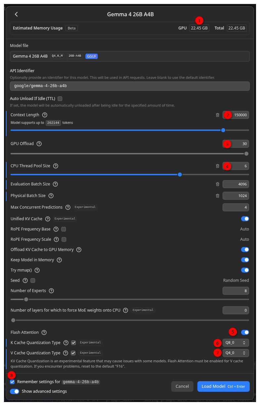Click the Max Concurrent Predictions value field

pyautogui.click(x=236, y=207)
